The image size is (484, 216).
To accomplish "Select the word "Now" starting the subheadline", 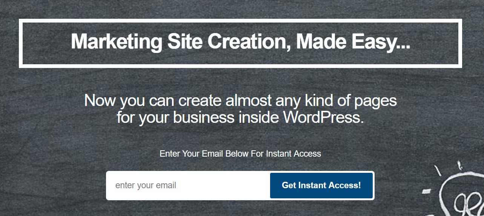I will [x=100, y=101].
